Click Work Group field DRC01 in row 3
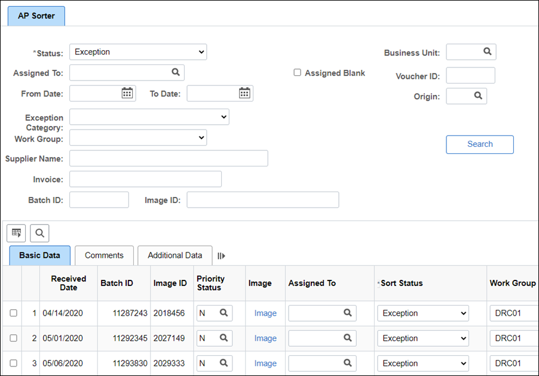 [x=514, y=363]
